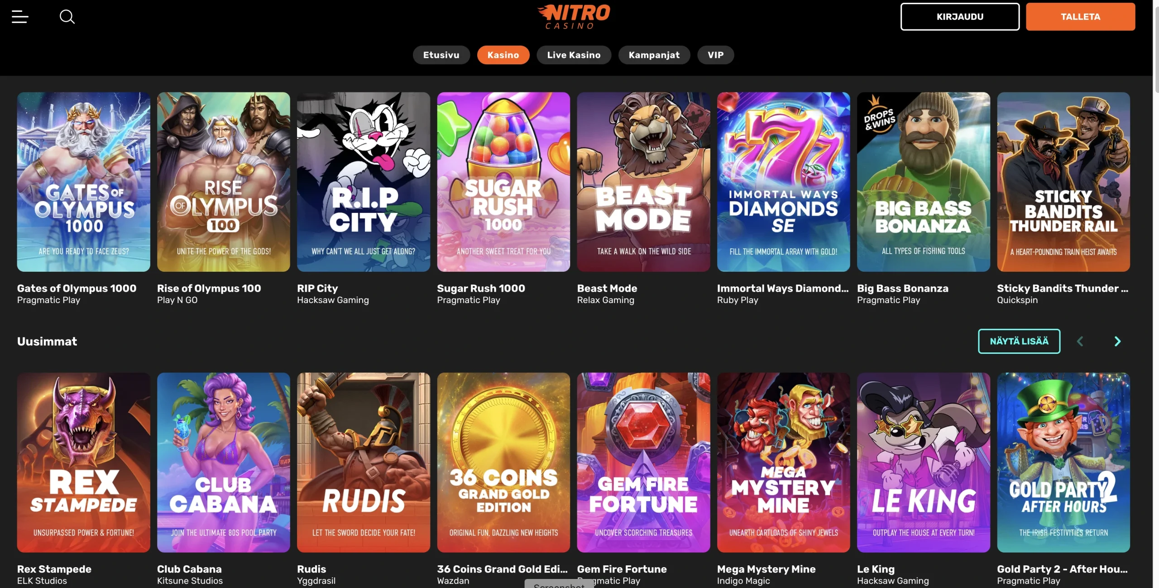Launch Big Bass Bonanza game tile

coord(924,182)
